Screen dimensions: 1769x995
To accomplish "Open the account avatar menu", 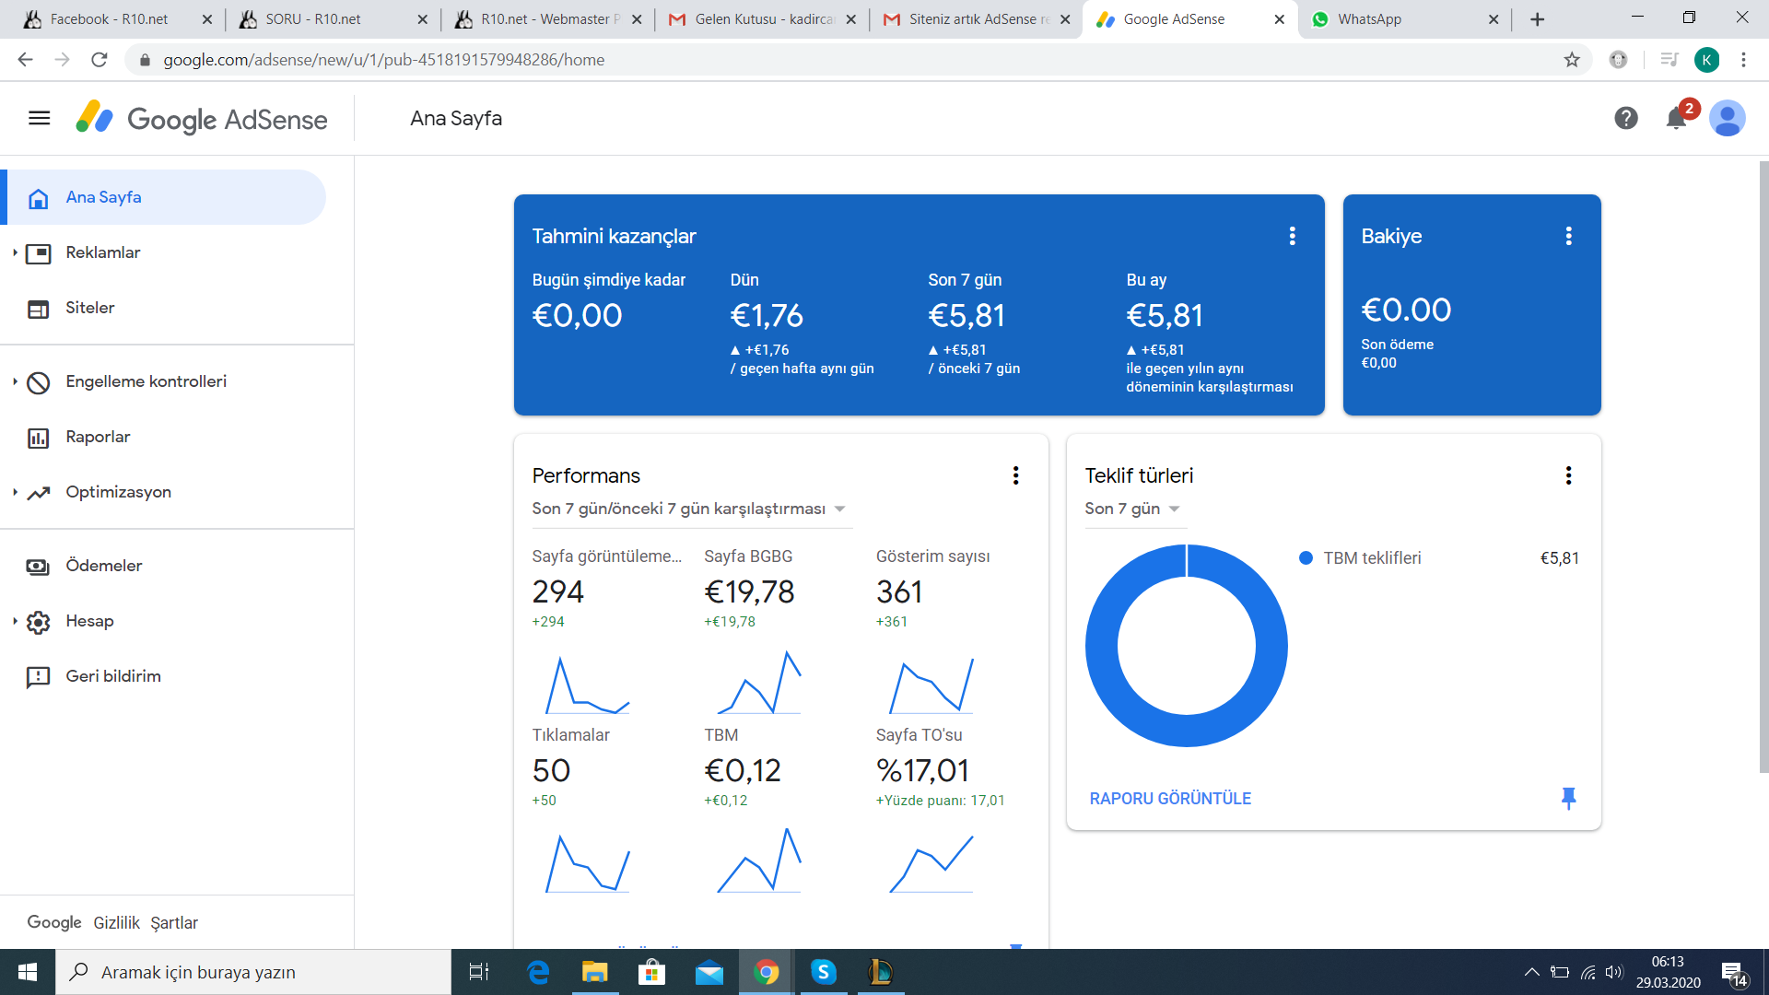I will point(1727,118).
